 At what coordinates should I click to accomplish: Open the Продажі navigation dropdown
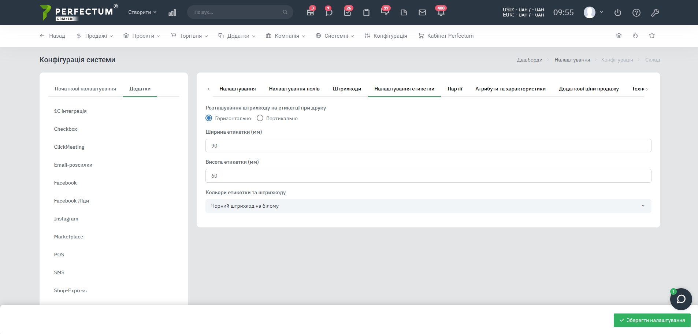tap(95, 36)
